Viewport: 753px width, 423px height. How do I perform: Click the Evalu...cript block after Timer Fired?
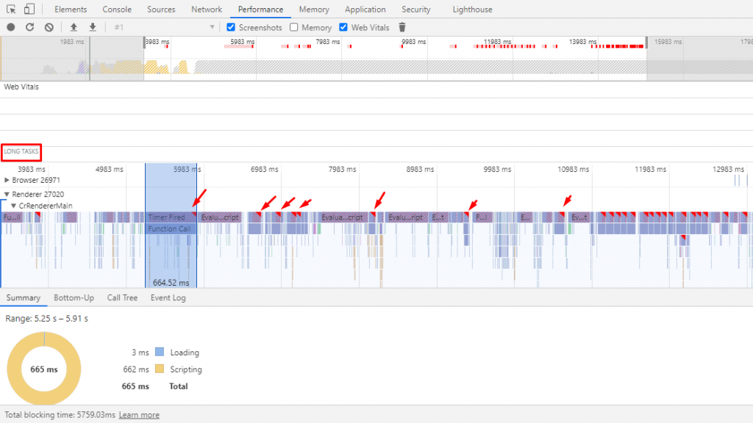[219, 217]
